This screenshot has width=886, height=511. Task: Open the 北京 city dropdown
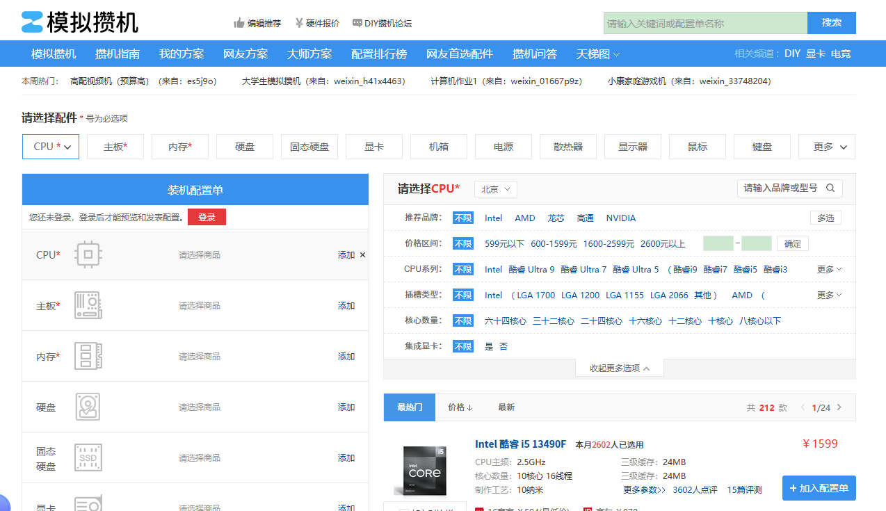[x=495, y=188]
